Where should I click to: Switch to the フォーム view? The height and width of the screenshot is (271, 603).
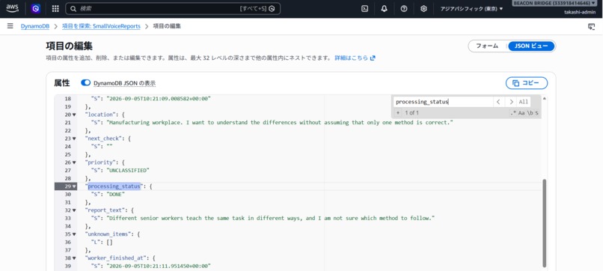[487, 46]
